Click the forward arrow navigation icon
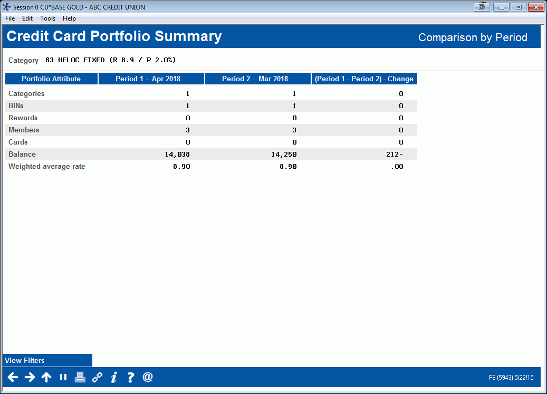The image size is (547, 394). pos(30,377)
